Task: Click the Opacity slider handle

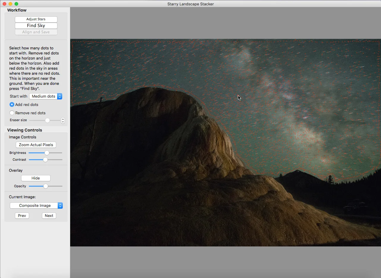Action: [46, 186]
